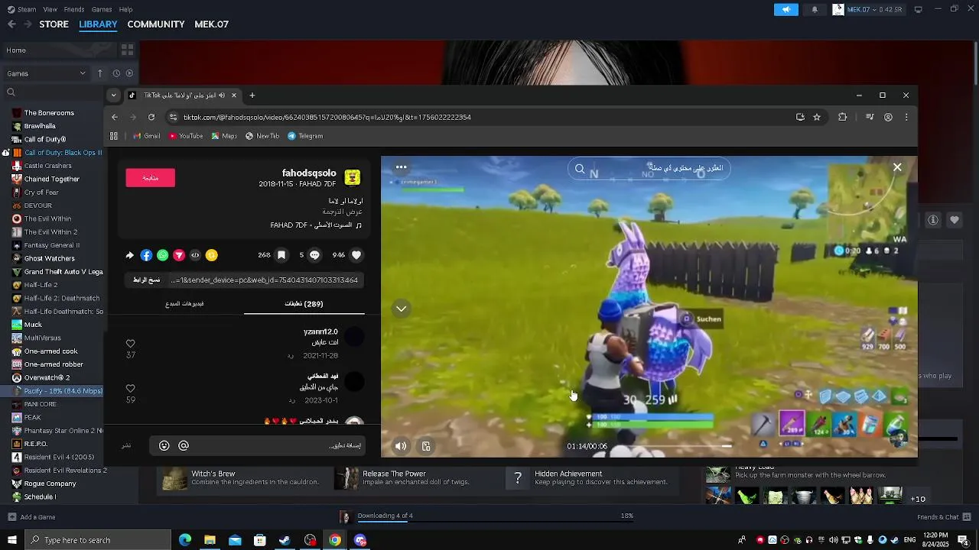Like the comment by yzanrr12.0
The height and width of the screenshot is (550, 979).
point(130,344)
